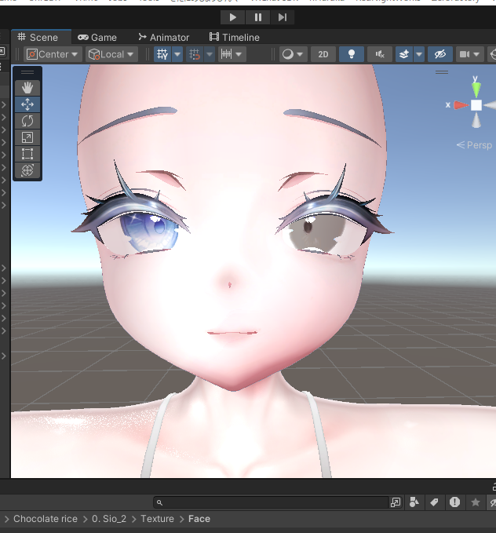Select the Rotate tool

click(27, 121)
